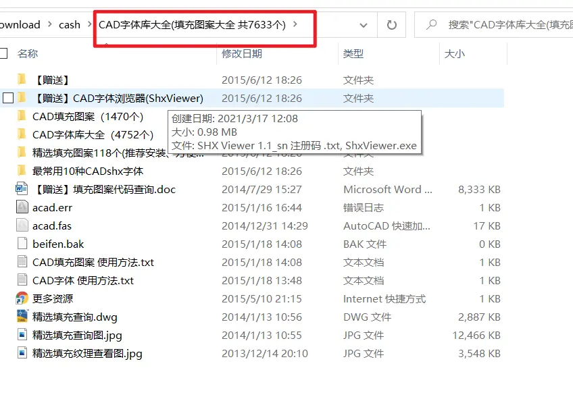Click the date 2014/7/29 15:27

pos(261,190)
